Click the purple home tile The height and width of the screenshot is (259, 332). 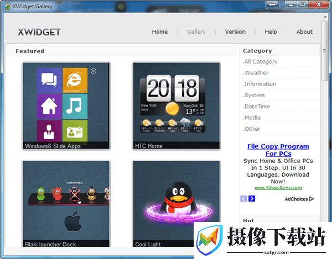(49, 106)
